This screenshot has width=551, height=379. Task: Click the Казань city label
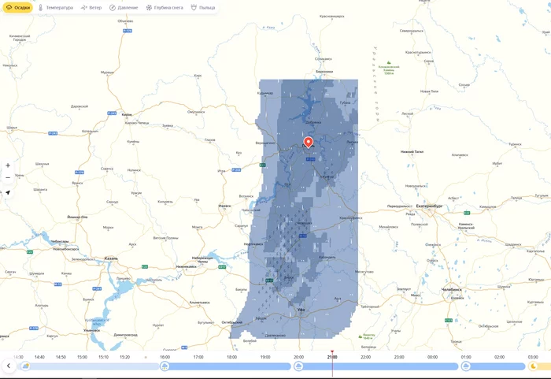[x=111, y=258]
